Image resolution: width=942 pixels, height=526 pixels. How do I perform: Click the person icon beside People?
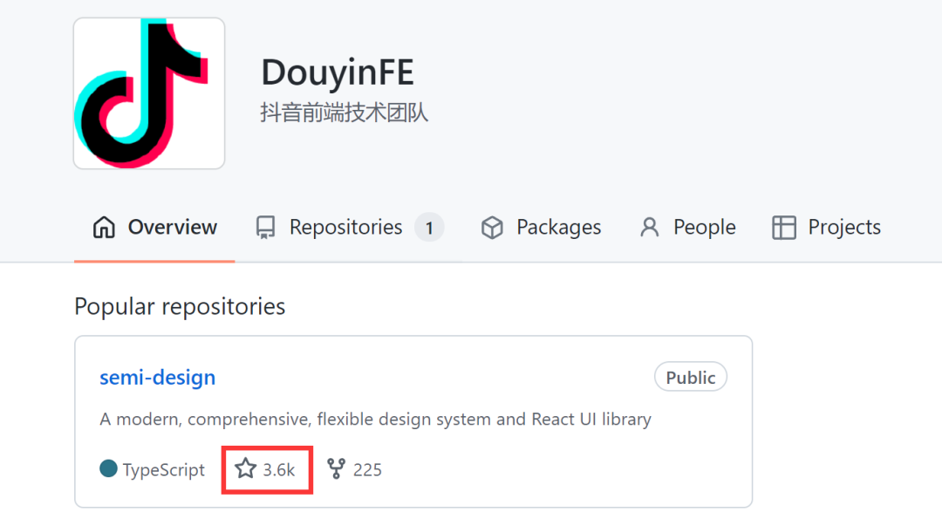tap(649, 228)
